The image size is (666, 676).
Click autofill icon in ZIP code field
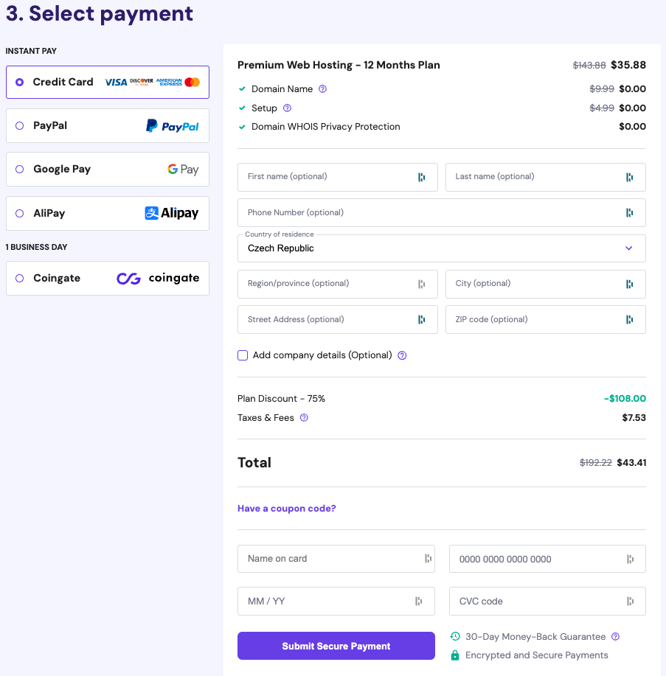coord(629,320)
